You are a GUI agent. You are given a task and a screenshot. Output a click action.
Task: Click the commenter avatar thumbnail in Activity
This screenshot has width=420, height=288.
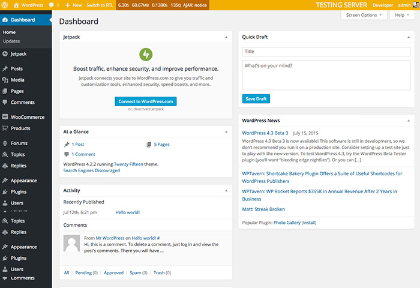point(71,243)
